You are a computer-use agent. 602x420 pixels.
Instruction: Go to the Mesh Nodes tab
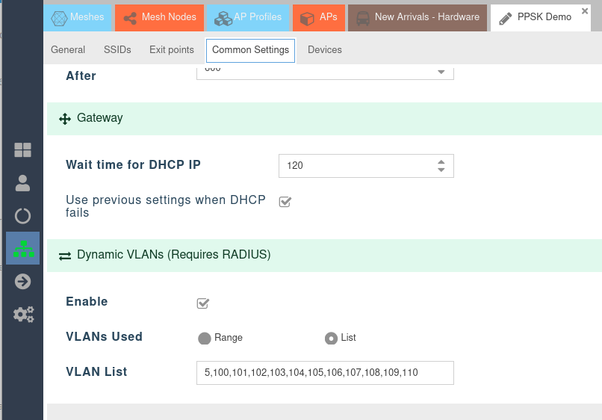pos(160,17)
